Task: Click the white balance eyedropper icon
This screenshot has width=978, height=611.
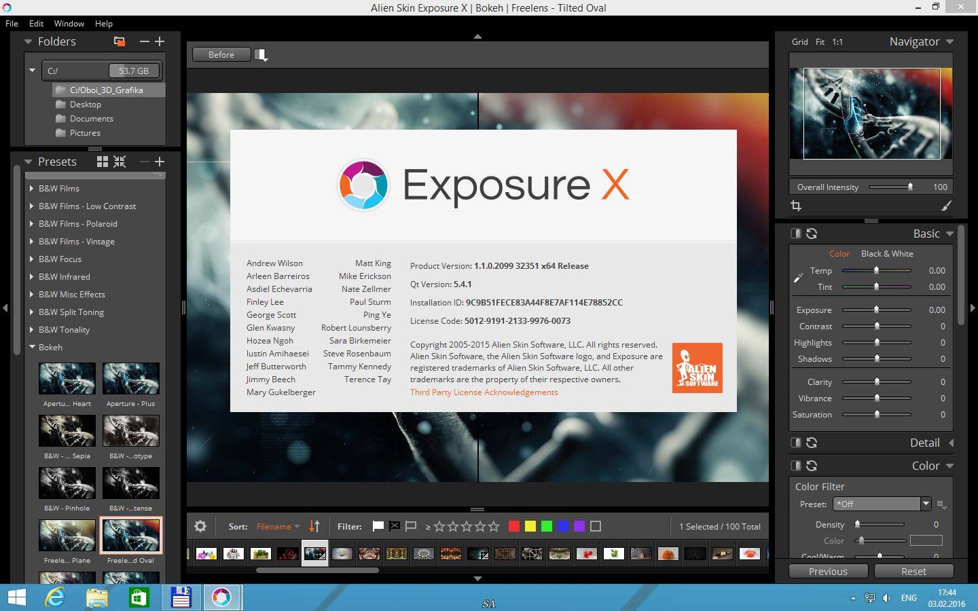Action: pos(799,278)
